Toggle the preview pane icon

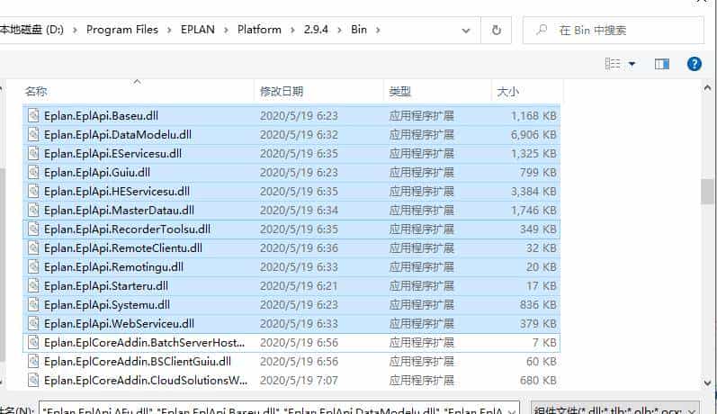pyautogui.click(x=661, y=64)
